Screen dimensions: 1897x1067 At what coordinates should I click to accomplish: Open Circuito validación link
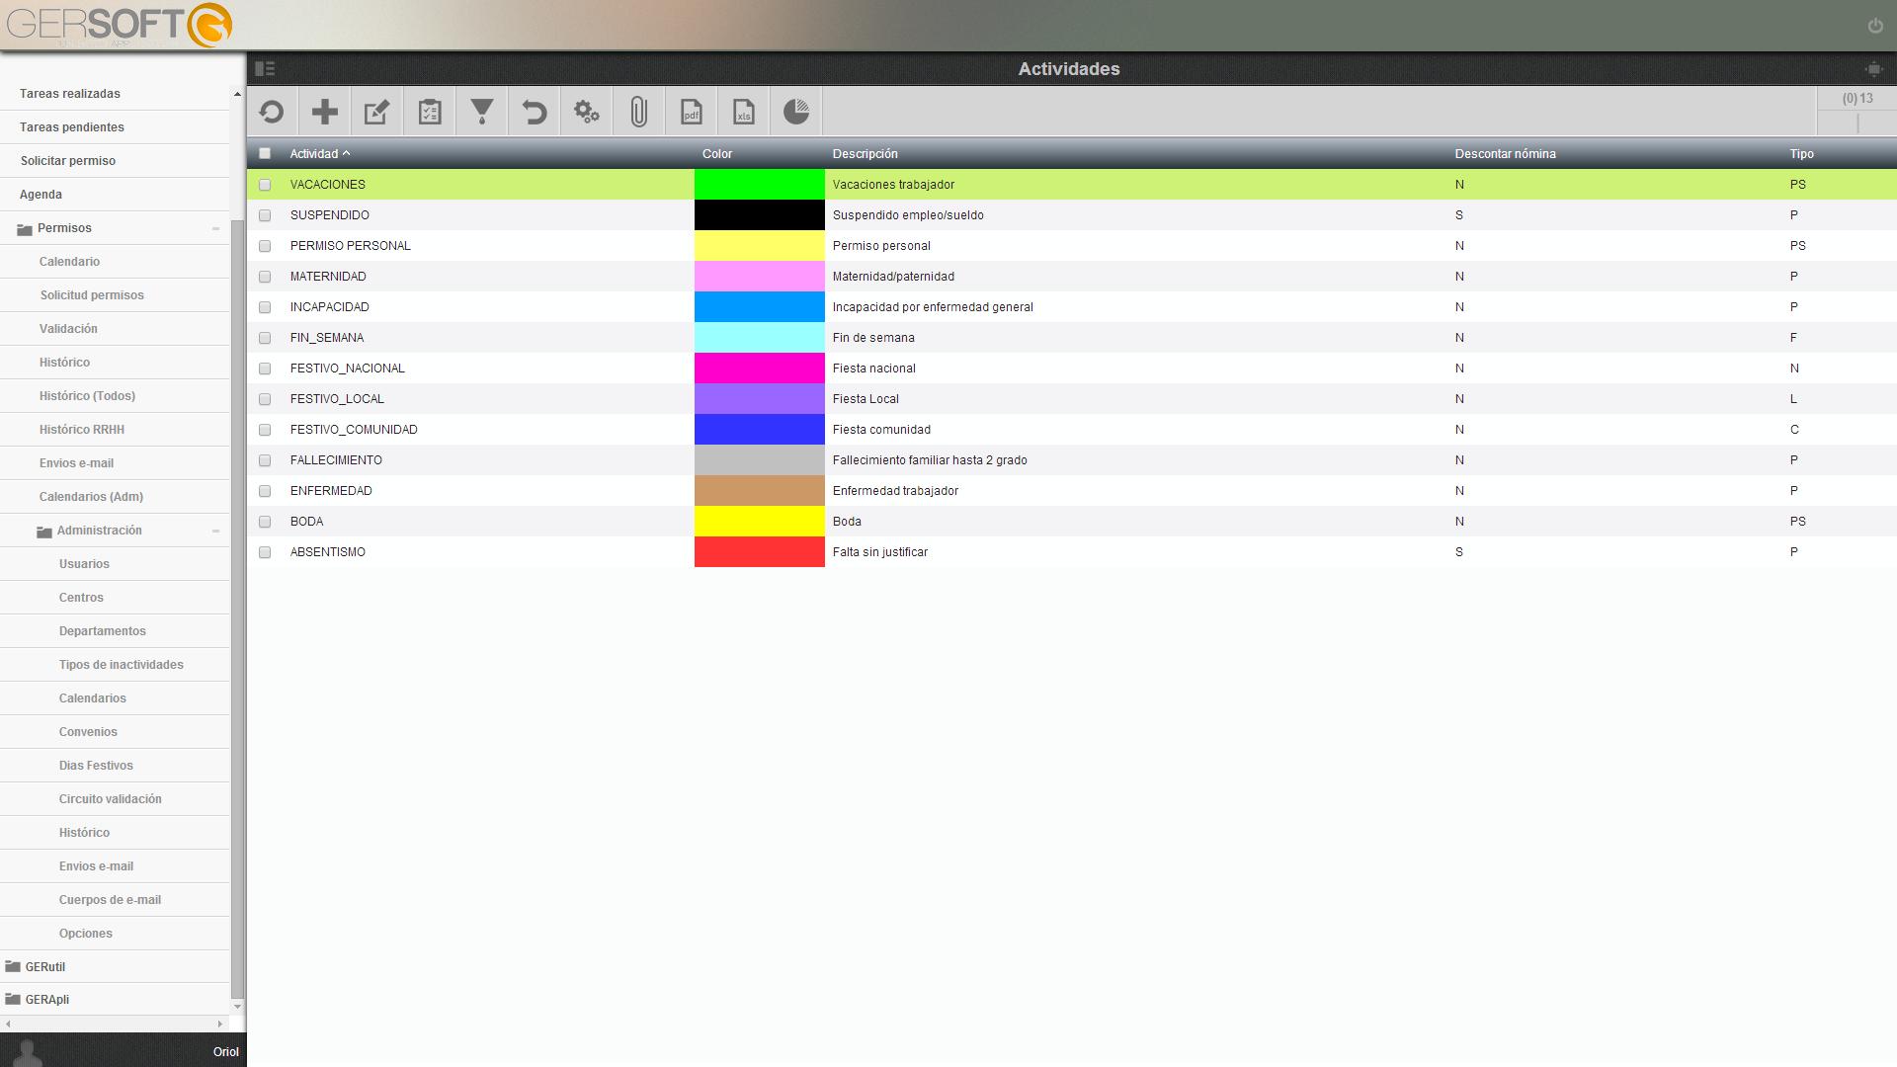tap(111, 799)
